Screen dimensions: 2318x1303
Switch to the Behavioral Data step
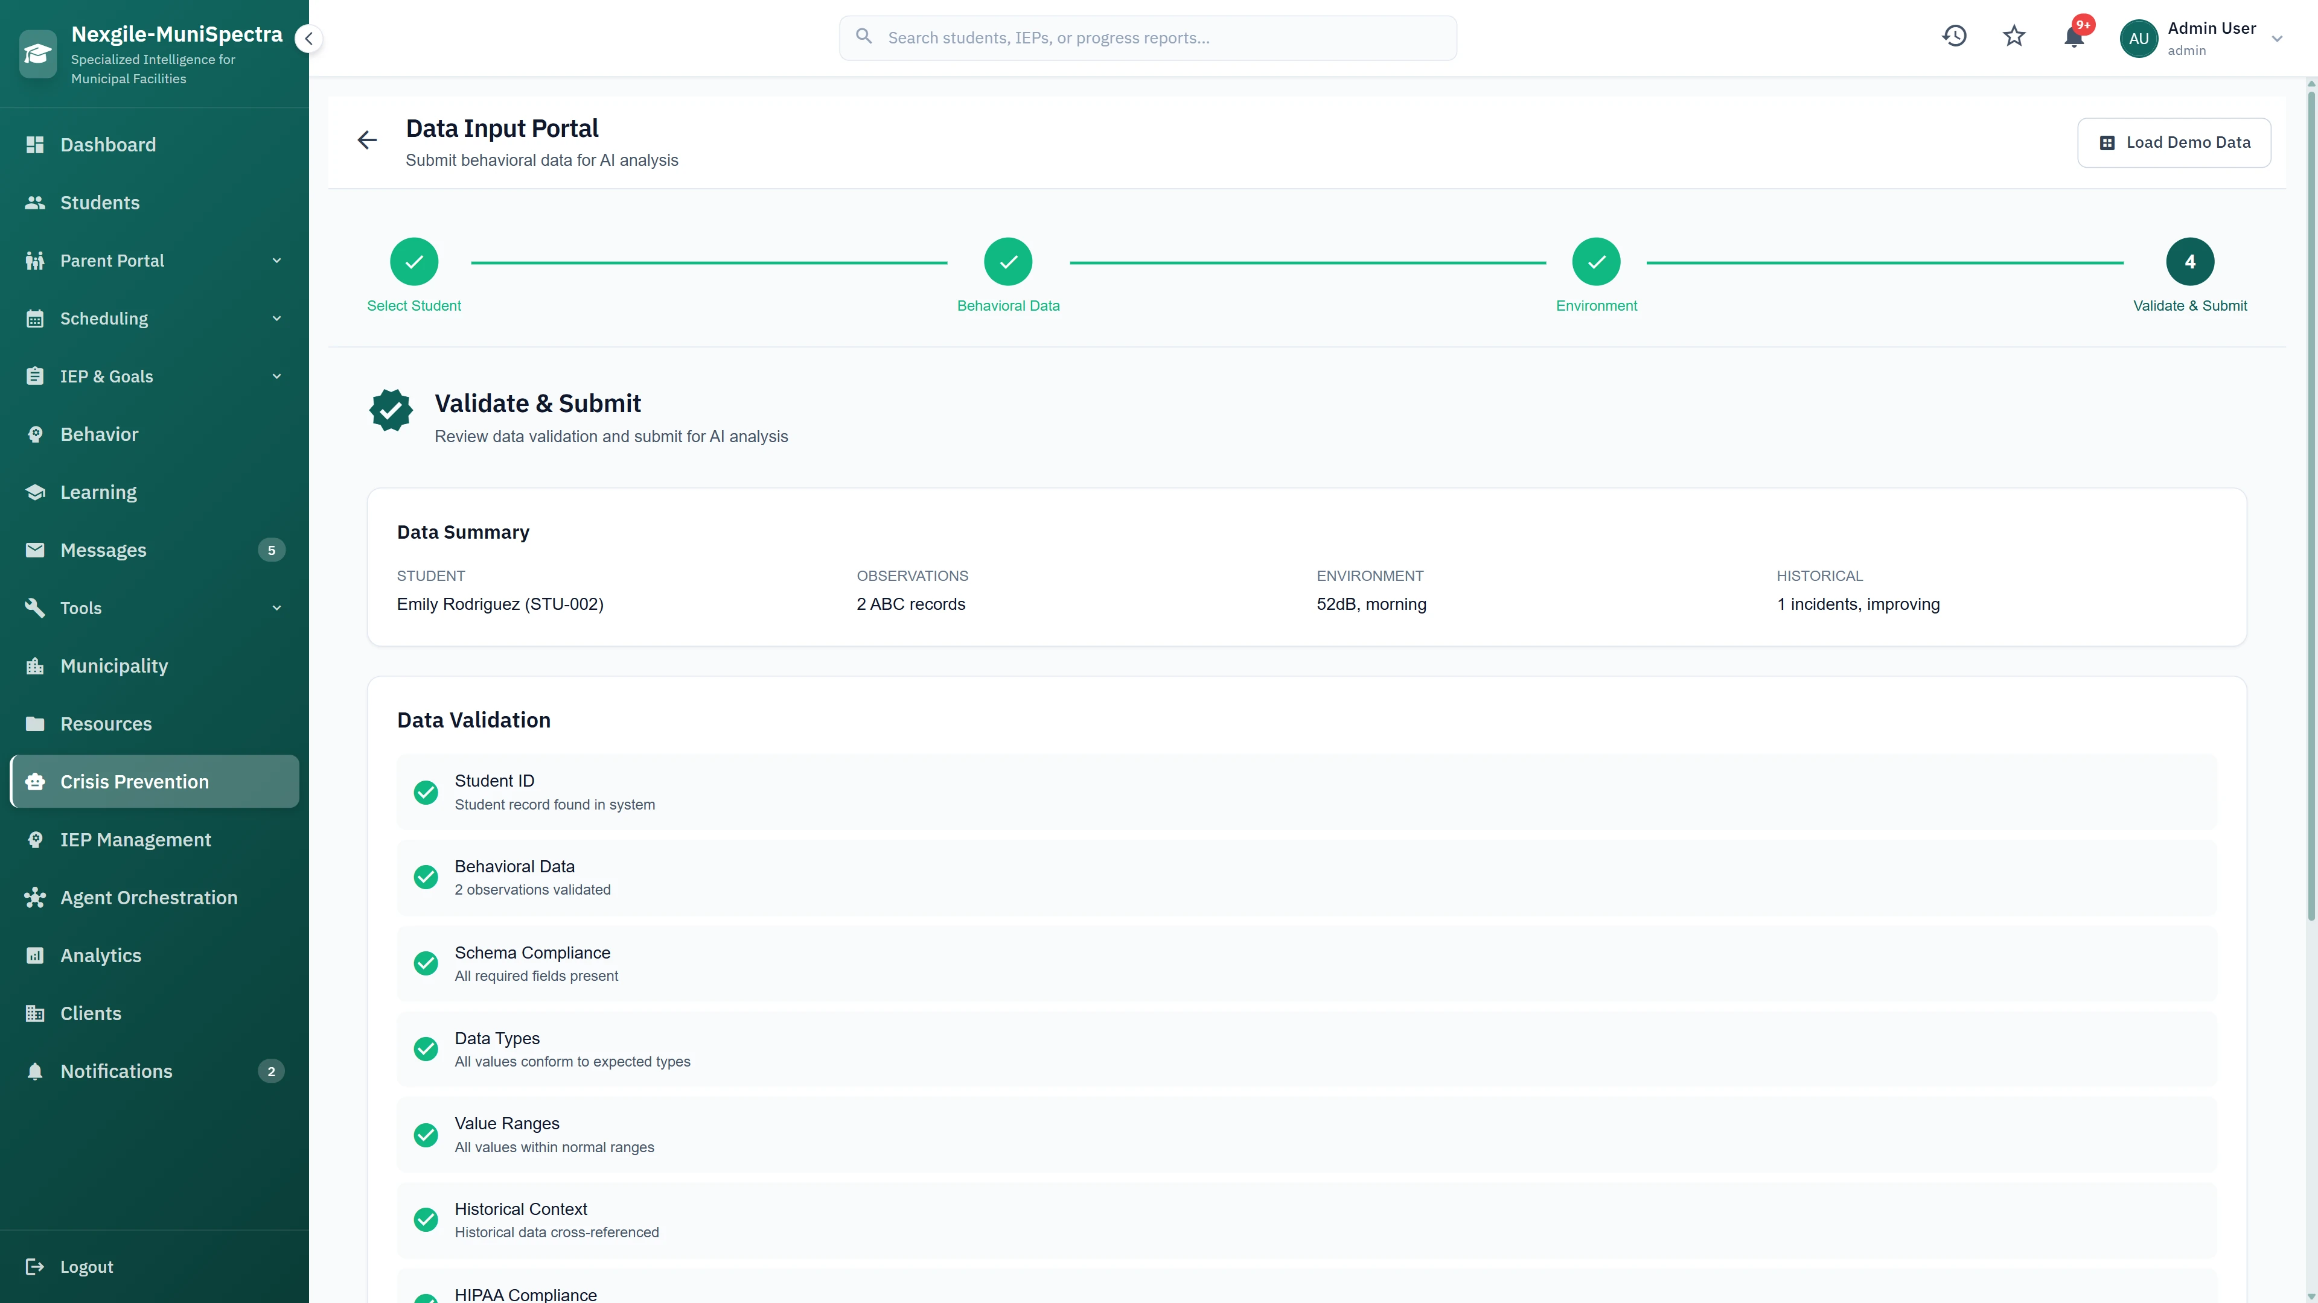tap(1008, 262)
